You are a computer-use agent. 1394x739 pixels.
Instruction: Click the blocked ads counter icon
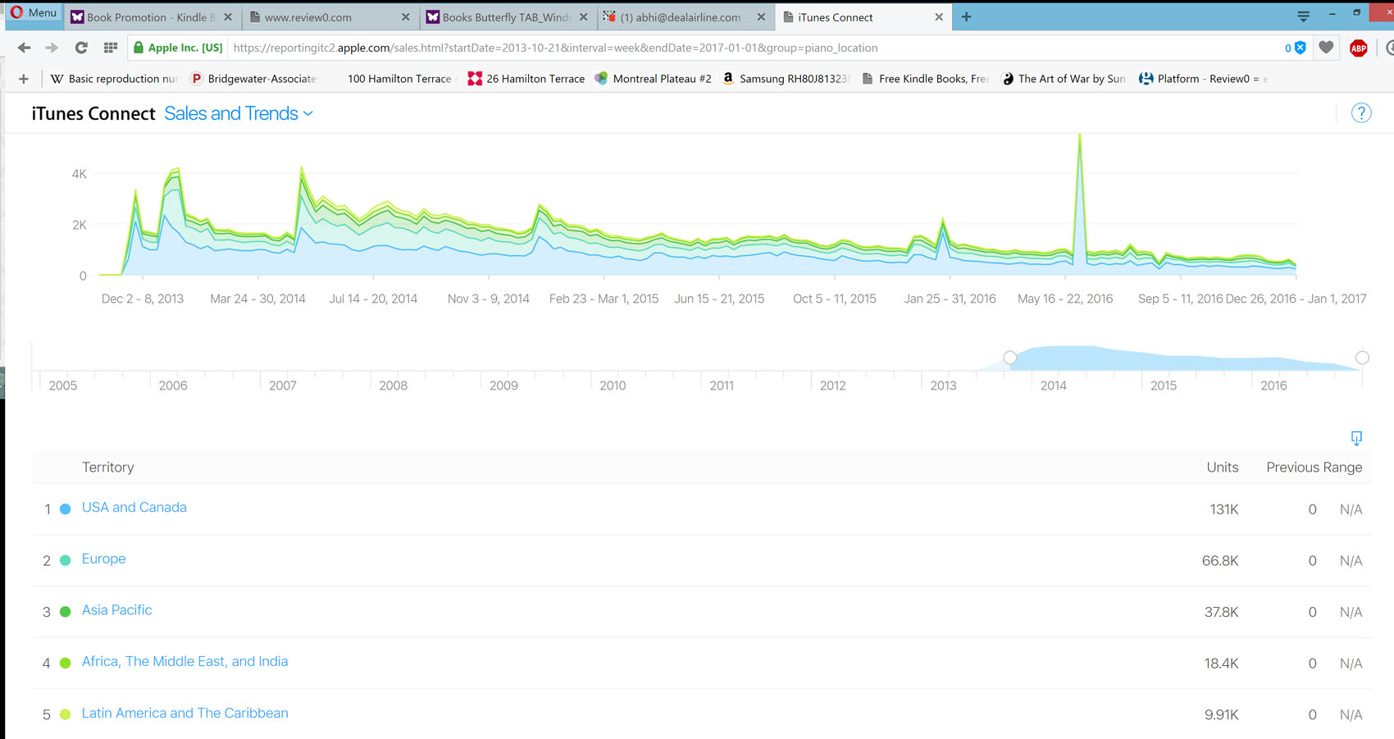1295,48
